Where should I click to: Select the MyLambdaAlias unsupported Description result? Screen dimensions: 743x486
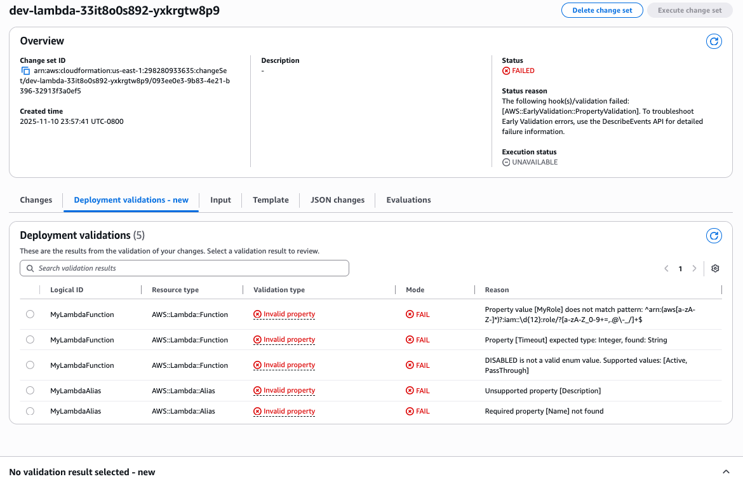coord(30,390)
